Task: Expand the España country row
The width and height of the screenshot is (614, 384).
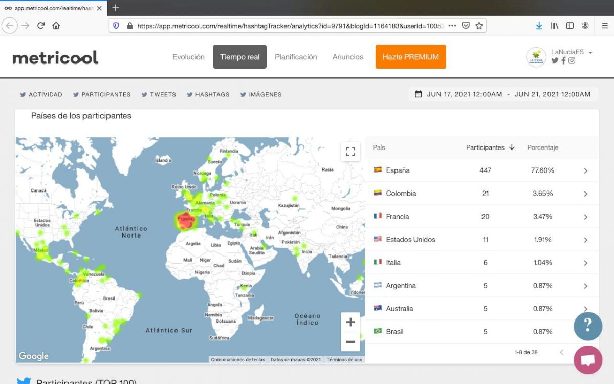Action: coord(586,170)
